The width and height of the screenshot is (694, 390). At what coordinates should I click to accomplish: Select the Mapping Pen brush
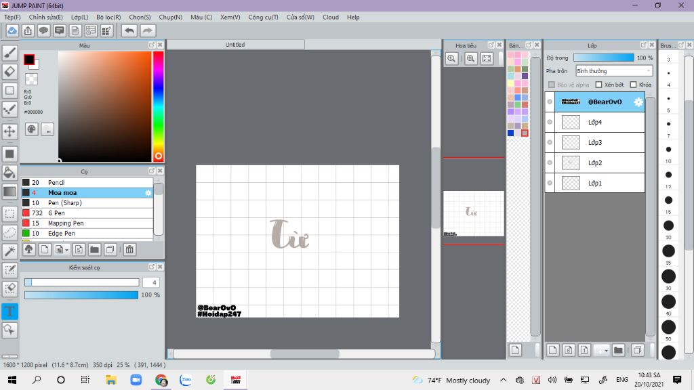point(87,223)
